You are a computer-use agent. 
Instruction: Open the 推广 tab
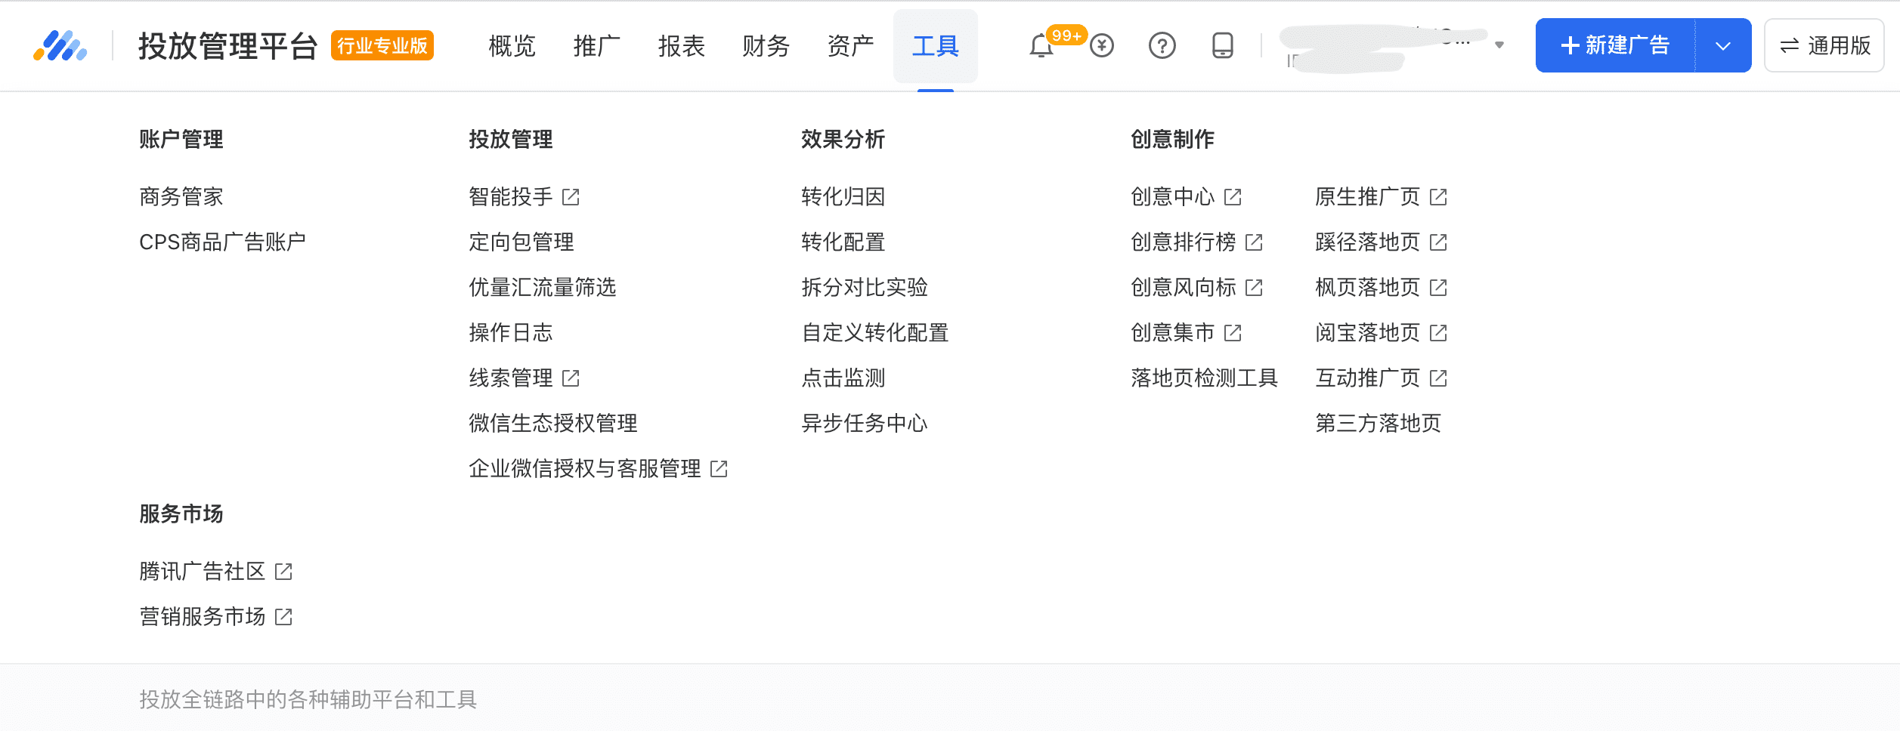point(596,46)
